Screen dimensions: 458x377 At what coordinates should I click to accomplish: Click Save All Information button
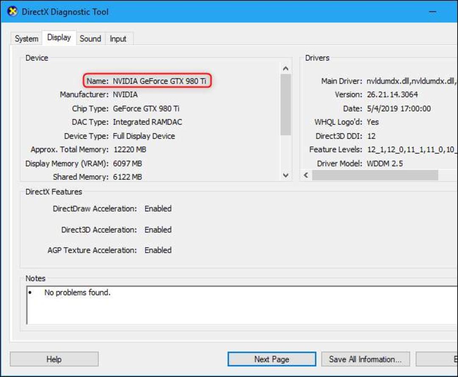[366, 359]
